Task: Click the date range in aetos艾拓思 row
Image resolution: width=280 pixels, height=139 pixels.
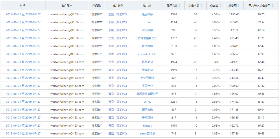Action: coord(23,134)
